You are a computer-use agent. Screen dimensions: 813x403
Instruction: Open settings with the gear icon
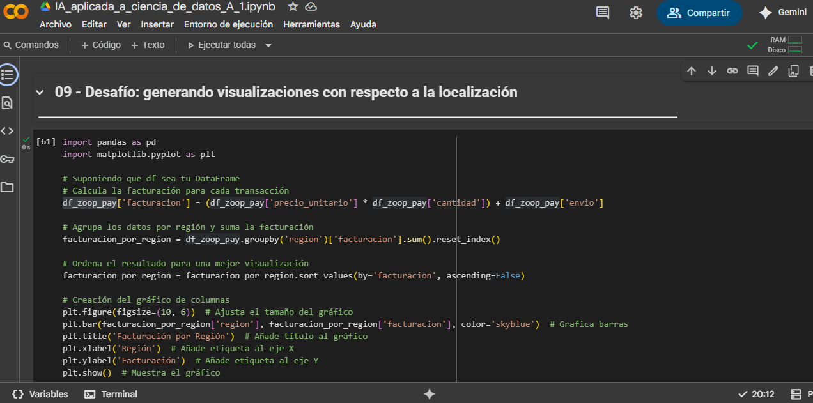(x=635, y=13)
